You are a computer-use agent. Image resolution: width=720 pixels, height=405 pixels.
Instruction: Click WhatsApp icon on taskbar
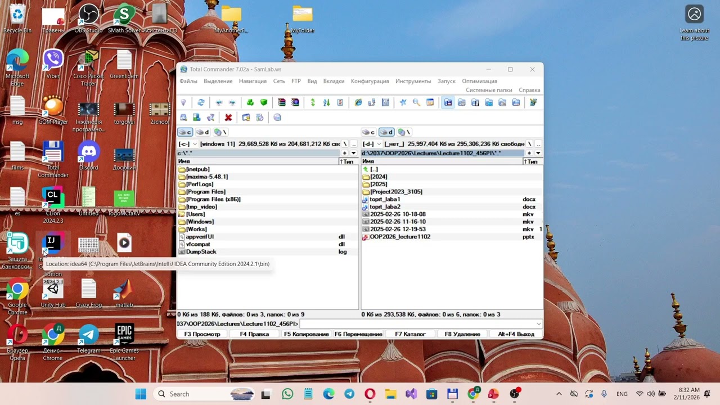coord(287,394)
